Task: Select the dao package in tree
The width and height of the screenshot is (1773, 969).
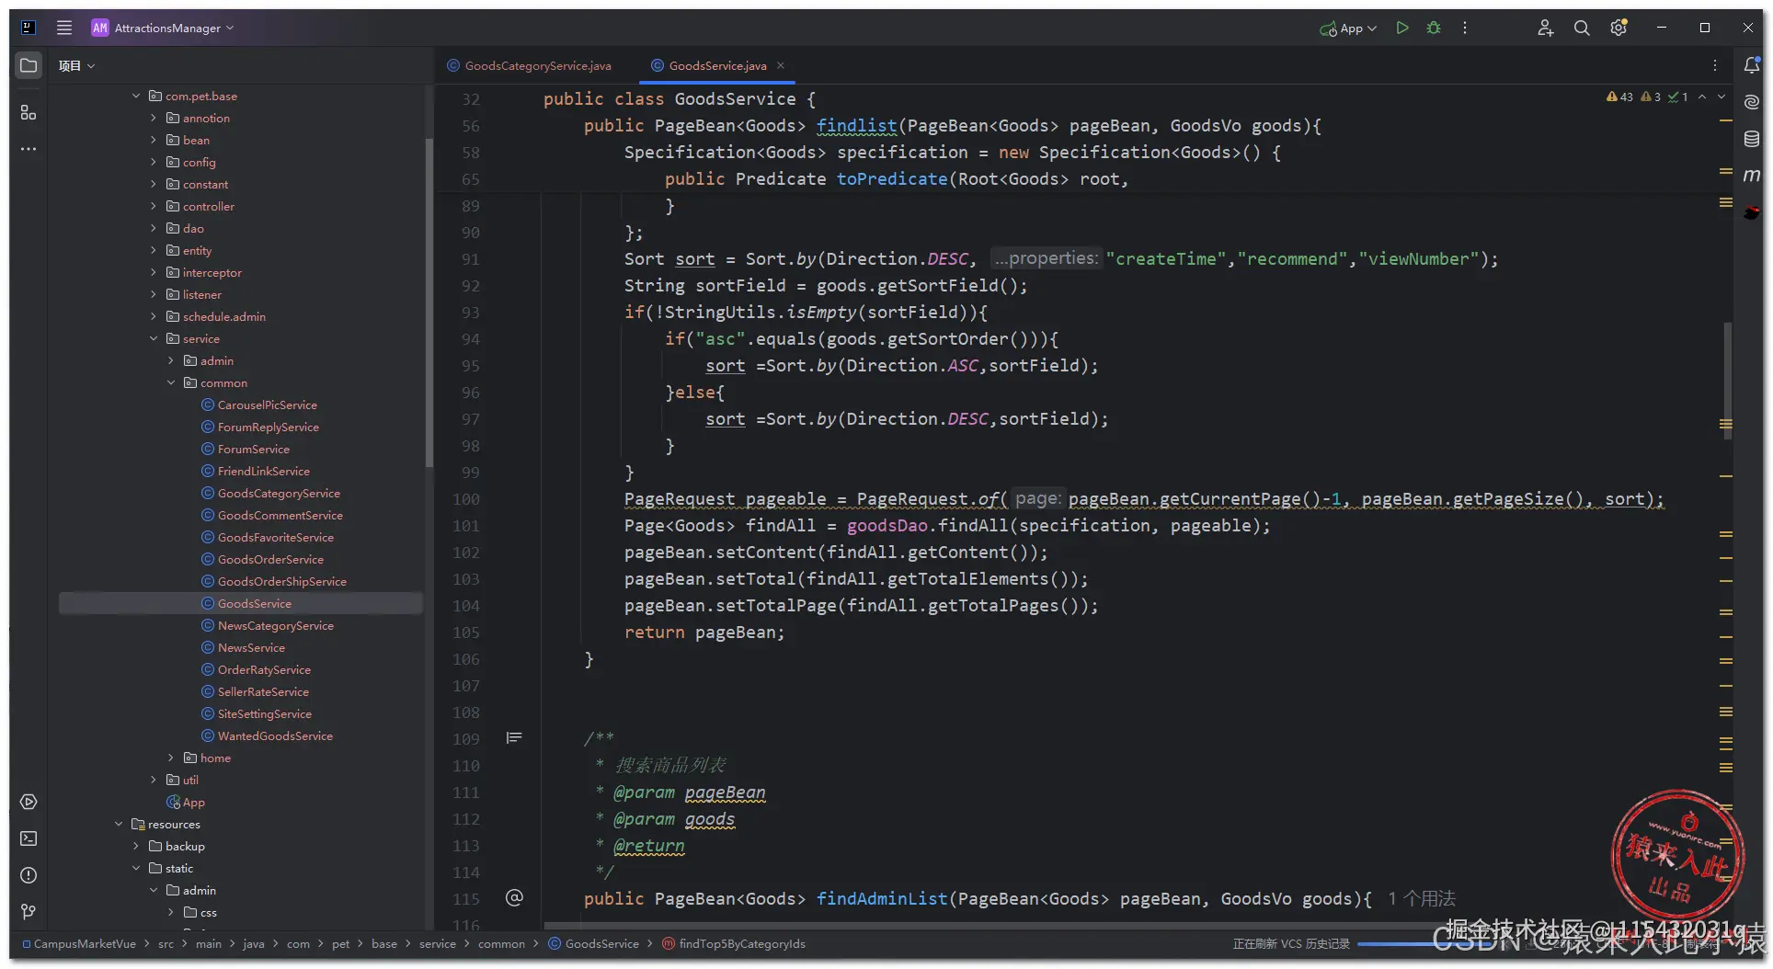Action: click(193, 228)
